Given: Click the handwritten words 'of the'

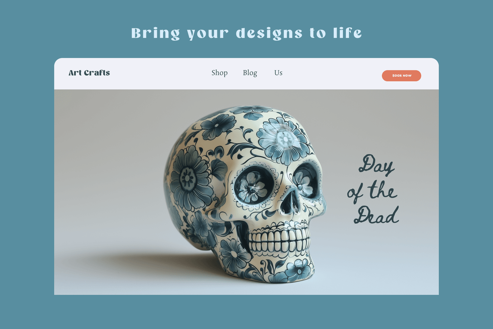Looking at the screenshot, I should [x=372, y=191].
